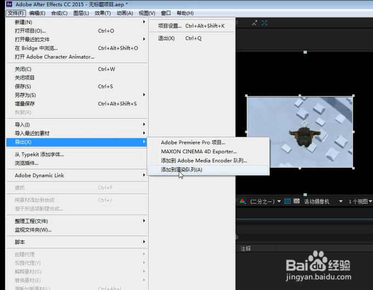Choose 浏览插件... menu entry
The width and height of the screenshot is (373, 290).
click(x=76, y=163)
